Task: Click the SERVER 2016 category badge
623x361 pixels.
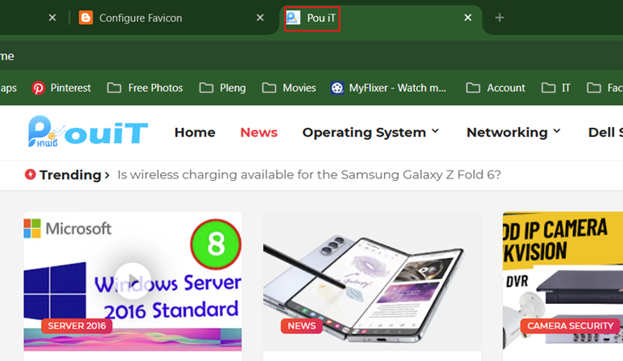Action: click(76, 326)
